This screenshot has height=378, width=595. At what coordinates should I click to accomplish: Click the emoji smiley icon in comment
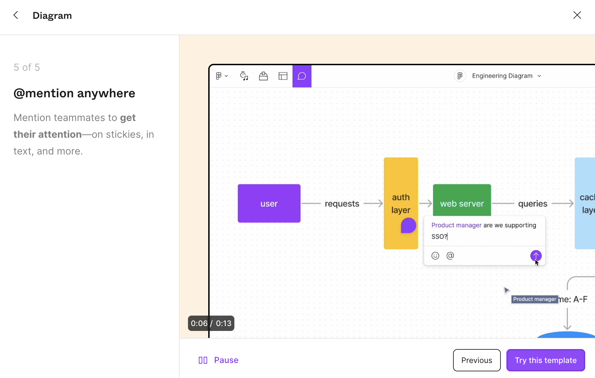pos(435,256)
